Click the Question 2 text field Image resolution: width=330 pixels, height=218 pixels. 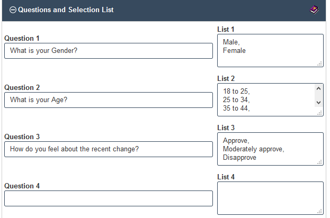pos(109,100)
